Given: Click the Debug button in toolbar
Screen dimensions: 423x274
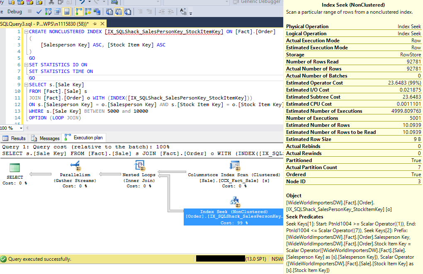Looking at the screenshot, I should tap(15, 12).
